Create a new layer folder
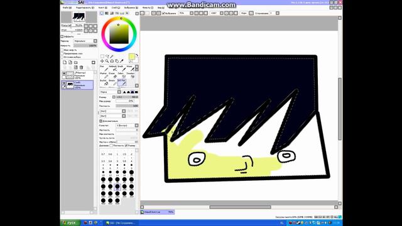402x226 pixels. pyautogui.click(x=76, y=62)
